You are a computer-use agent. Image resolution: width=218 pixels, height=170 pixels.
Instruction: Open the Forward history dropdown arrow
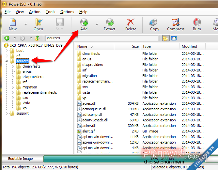[x=31, y=38]
